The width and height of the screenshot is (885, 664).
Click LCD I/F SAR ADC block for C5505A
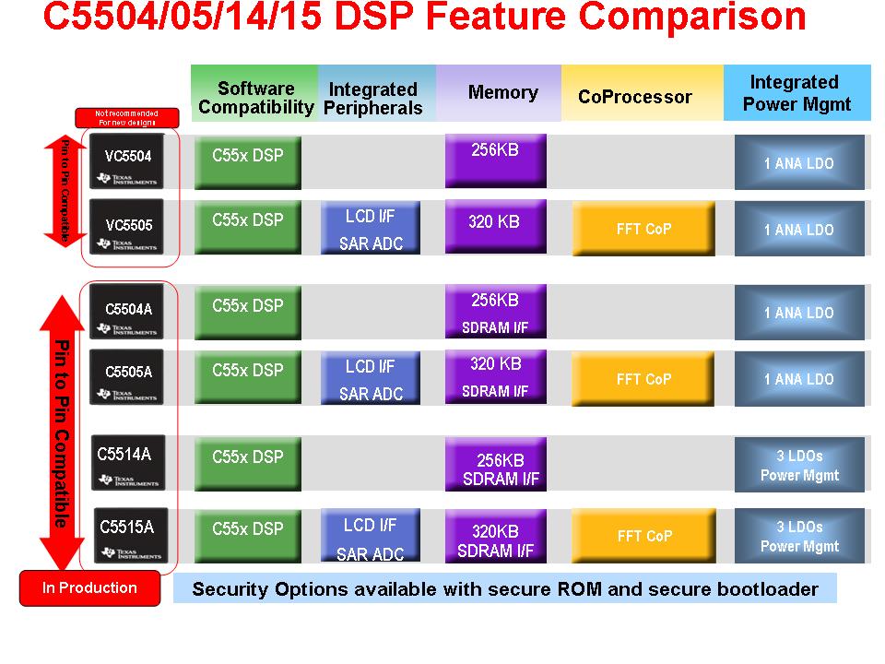371,378
